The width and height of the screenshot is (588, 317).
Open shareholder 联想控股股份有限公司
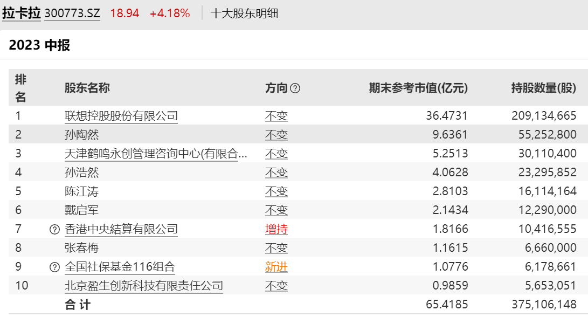click(x=121, y=116)
